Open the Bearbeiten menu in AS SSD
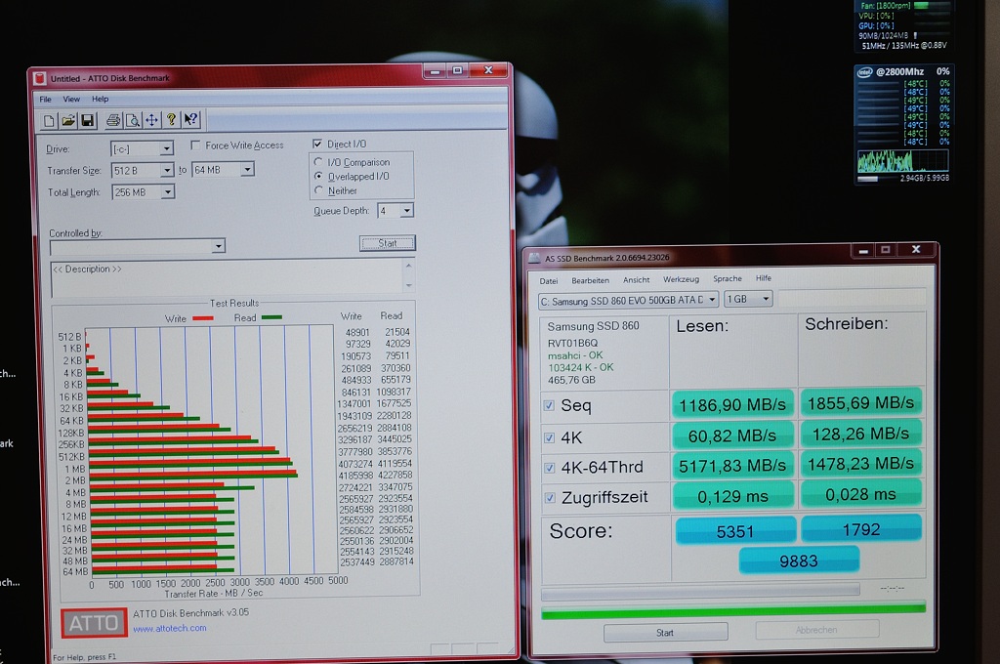Viewport: 1000px width, 664px height. pos(590,280)
